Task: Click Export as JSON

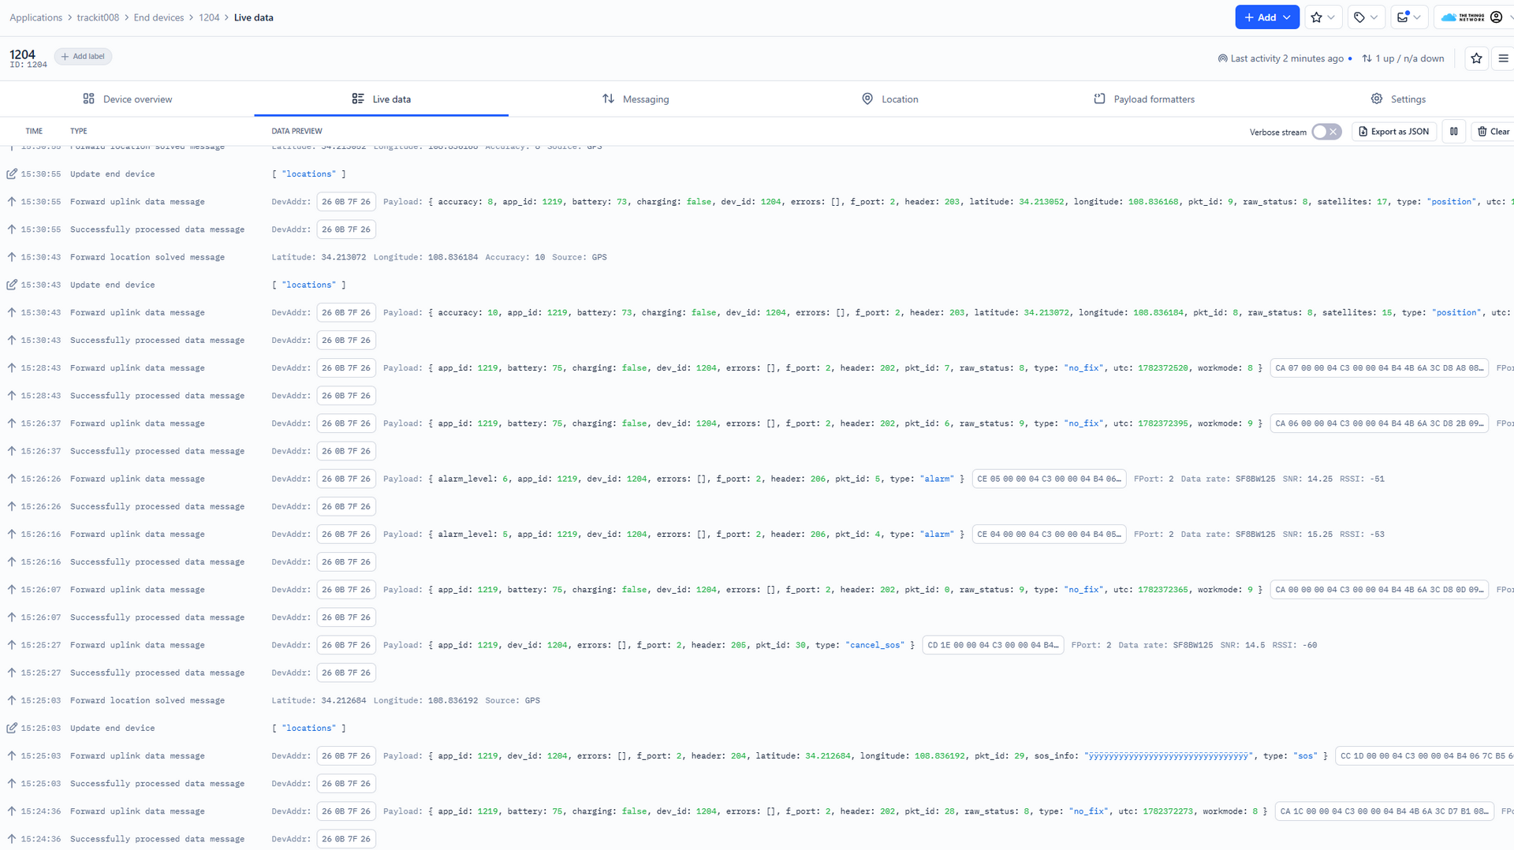Action: [1394, 132]
